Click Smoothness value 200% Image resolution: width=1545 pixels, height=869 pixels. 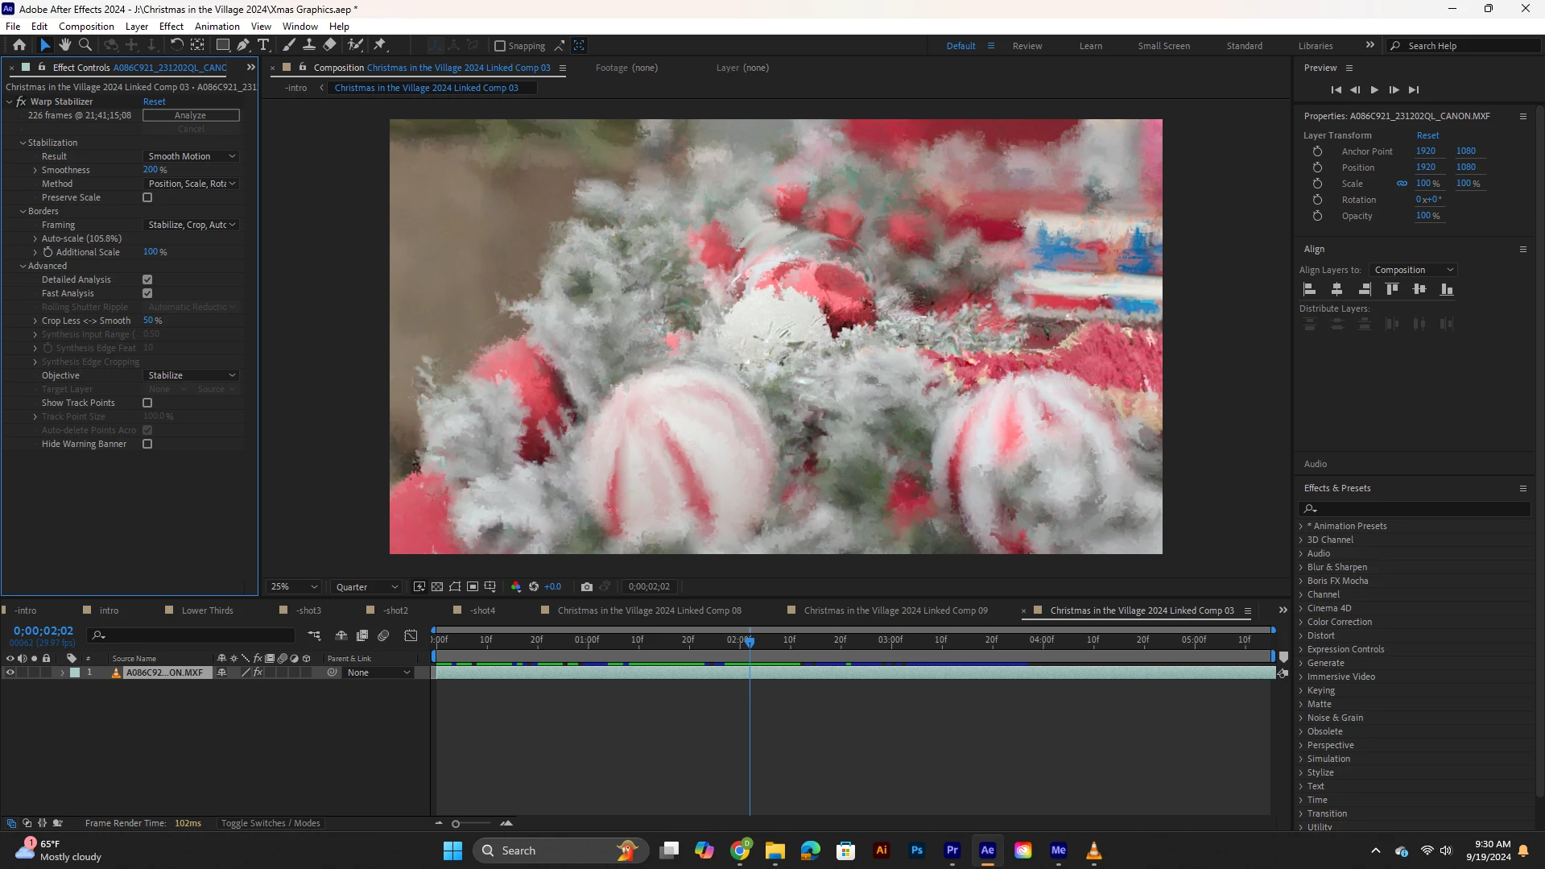[155, 170]
